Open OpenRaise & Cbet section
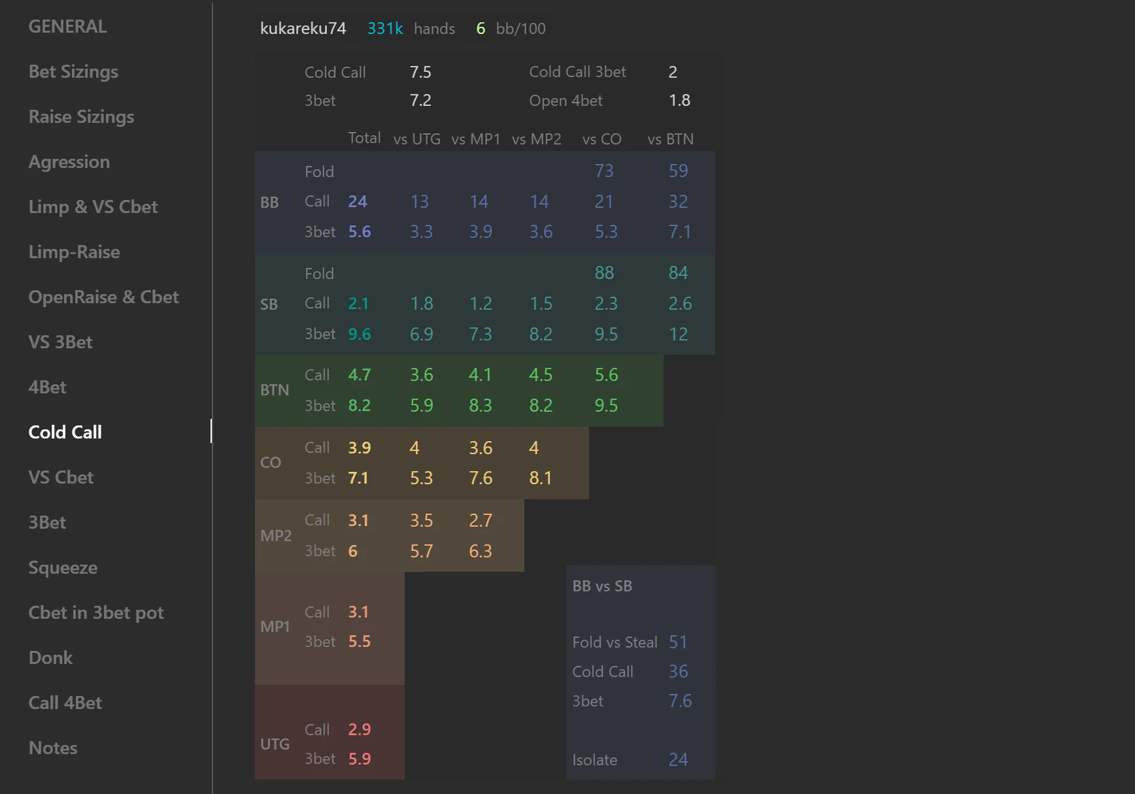The height and width of the screenshot is (794, 1135). [103, 297]
